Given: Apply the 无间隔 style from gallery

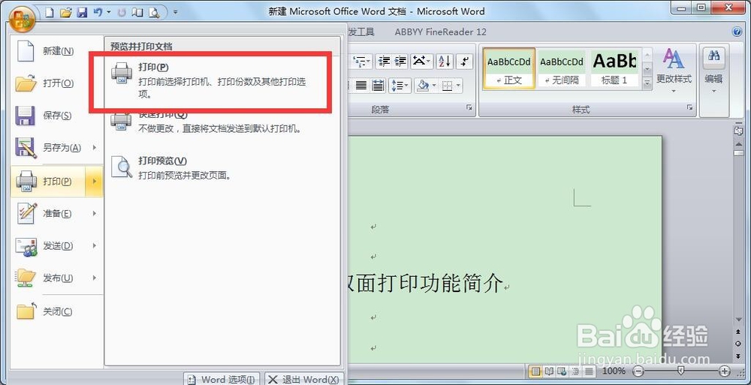Looking at the screenshot, I should coord(562,68).
